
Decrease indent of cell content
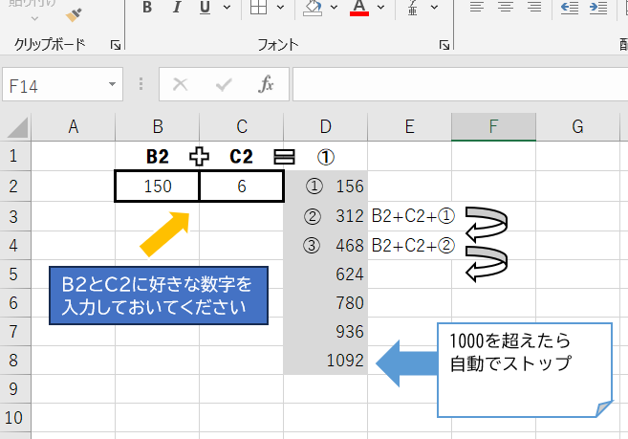(571, 9)
